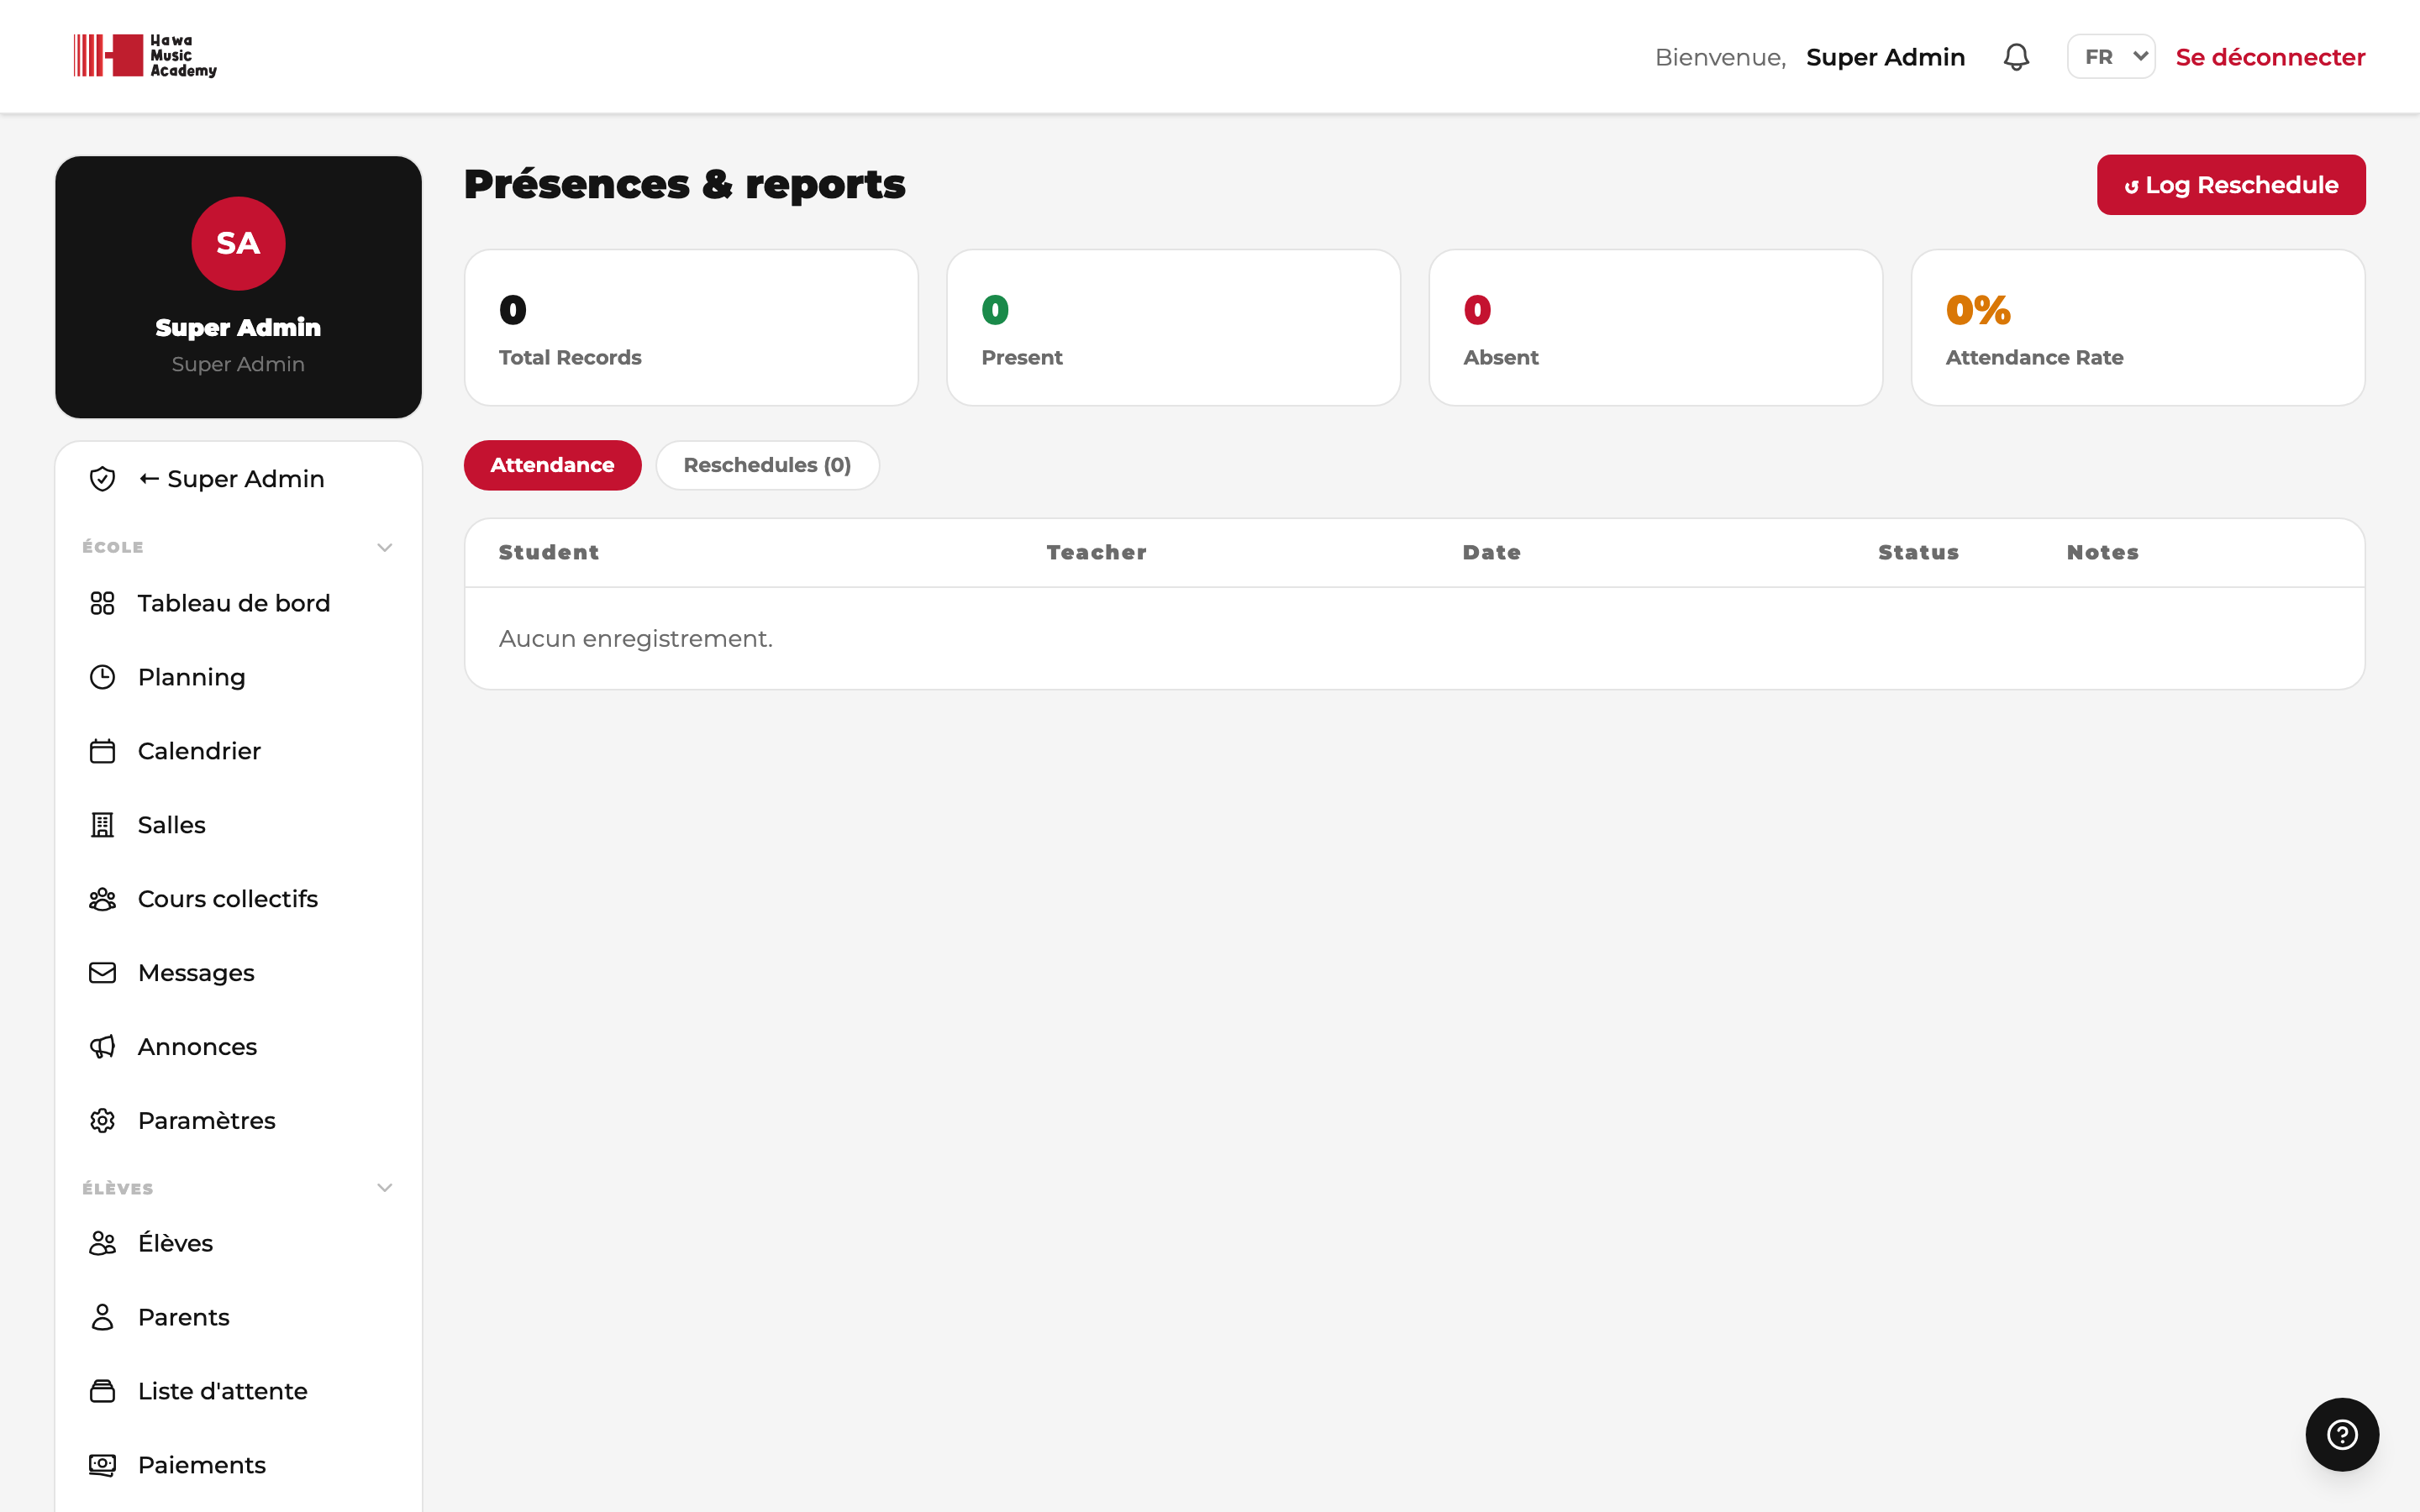Click the Calendrier calendar icon
The height and width of the screenshot is (1512, 2420).
102,751
